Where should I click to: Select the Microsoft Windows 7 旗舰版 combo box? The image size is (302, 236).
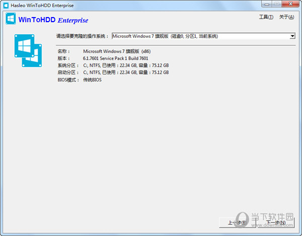203,36
